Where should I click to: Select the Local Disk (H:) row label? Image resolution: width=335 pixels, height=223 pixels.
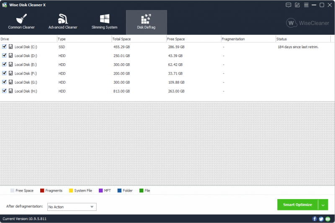coord(26,91)
